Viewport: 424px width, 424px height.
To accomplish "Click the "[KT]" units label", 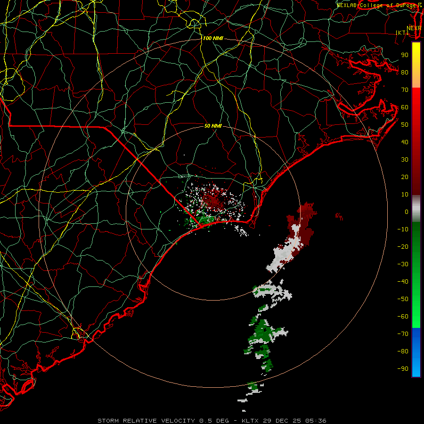I will (x=402, y=33).
